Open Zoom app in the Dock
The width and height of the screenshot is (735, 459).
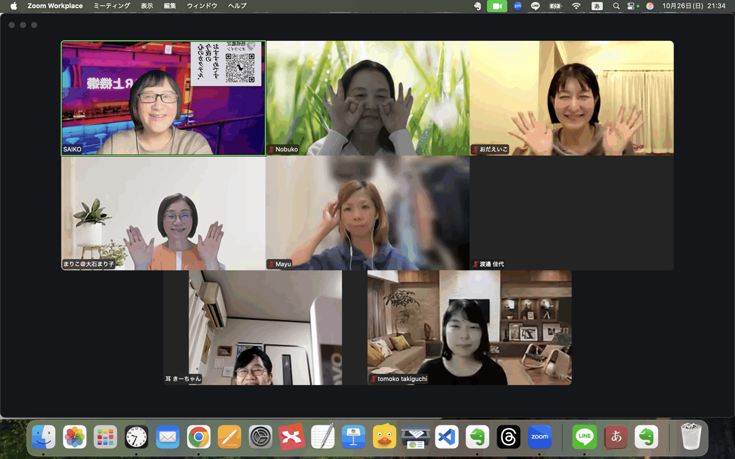[x=539, y=437]
